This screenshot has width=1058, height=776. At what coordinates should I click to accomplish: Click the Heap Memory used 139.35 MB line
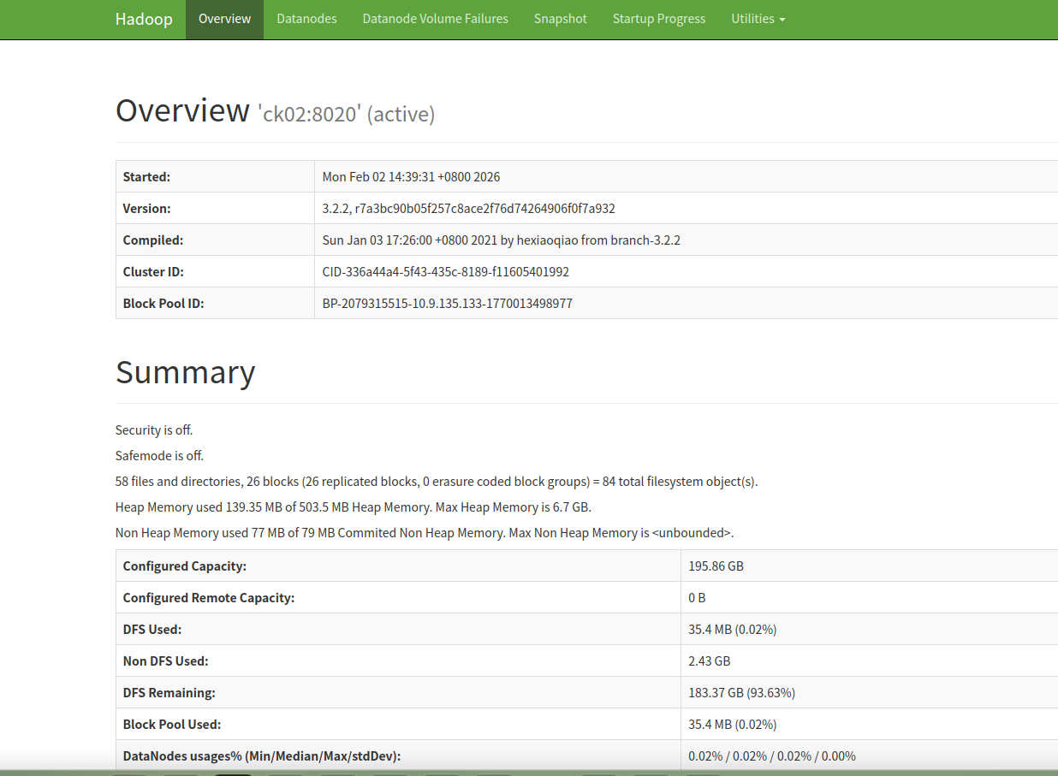(x=354, y=507)
